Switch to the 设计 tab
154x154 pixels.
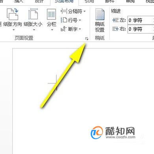point(39,1)
